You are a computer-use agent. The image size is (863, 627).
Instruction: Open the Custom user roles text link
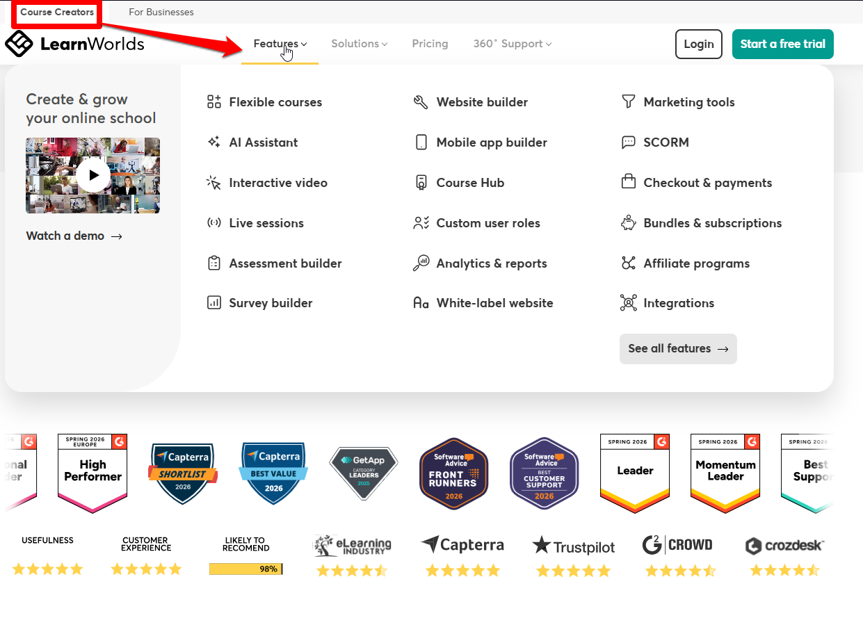488,223
